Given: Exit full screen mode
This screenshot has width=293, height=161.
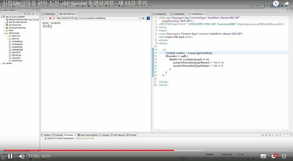Looking at the screenshot, I should [x=284, y=156].
